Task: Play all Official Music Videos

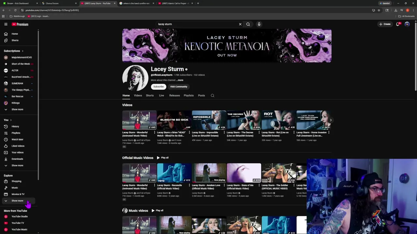Action: click(x=163, y=158)
